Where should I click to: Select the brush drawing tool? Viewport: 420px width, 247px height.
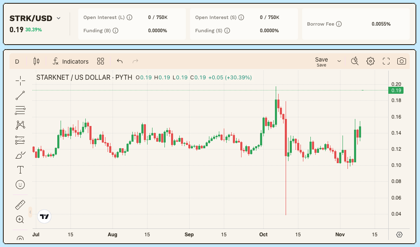tap(20, 155)
